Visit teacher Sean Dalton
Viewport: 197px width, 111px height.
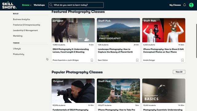coord(103,60)
